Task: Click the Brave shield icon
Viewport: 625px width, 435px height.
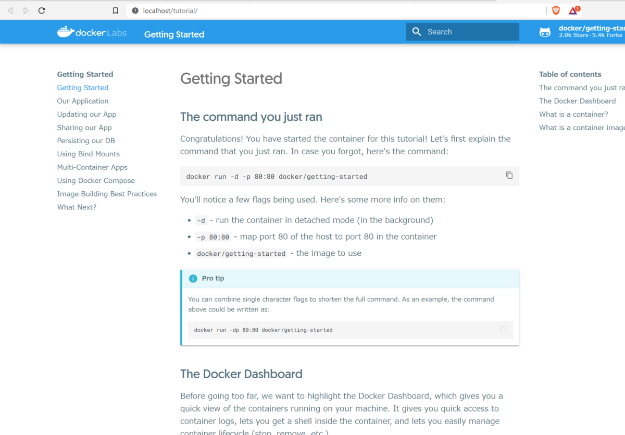Action: click(x=556, y=10)
